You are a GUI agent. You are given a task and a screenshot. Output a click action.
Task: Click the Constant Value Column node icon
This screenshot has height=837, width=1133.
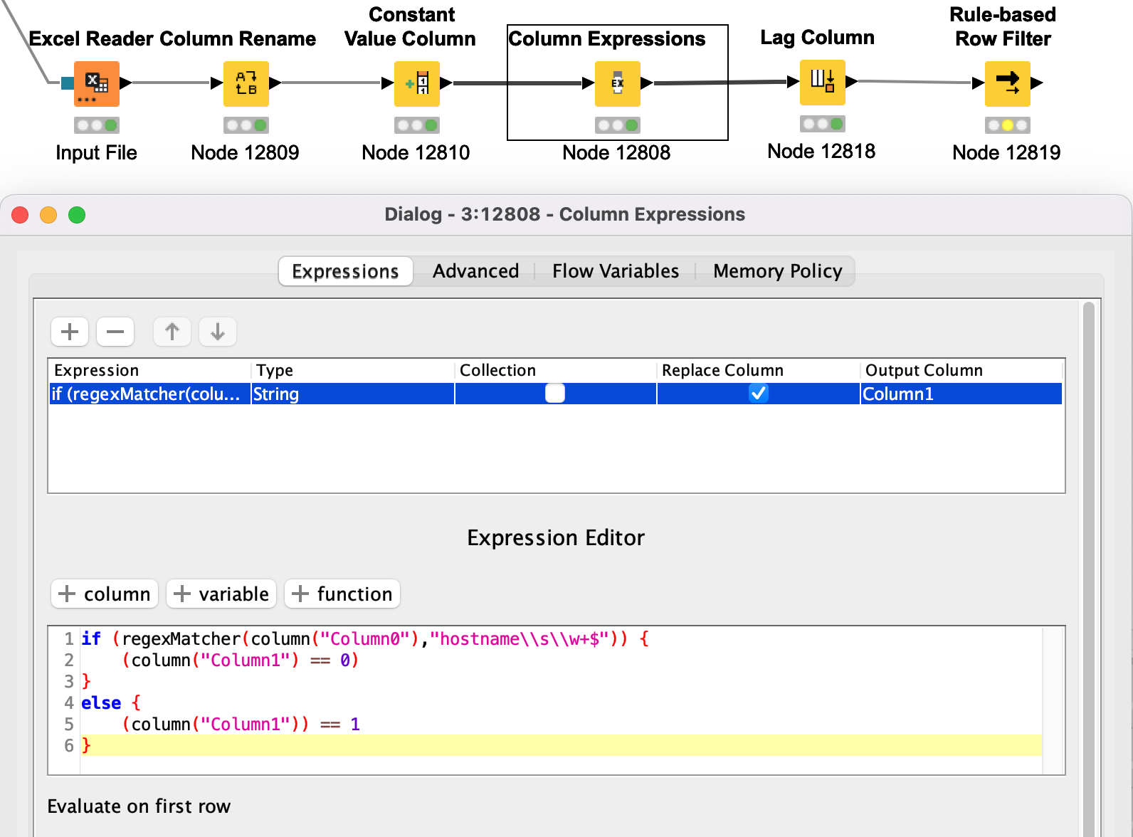point(416,83)
